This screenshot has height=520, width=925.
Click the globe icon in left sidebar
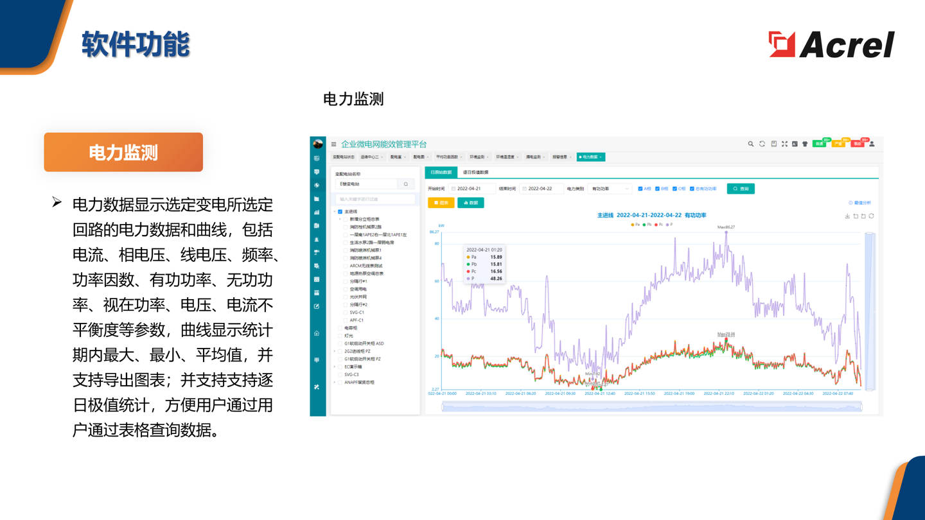click(317, 185)
